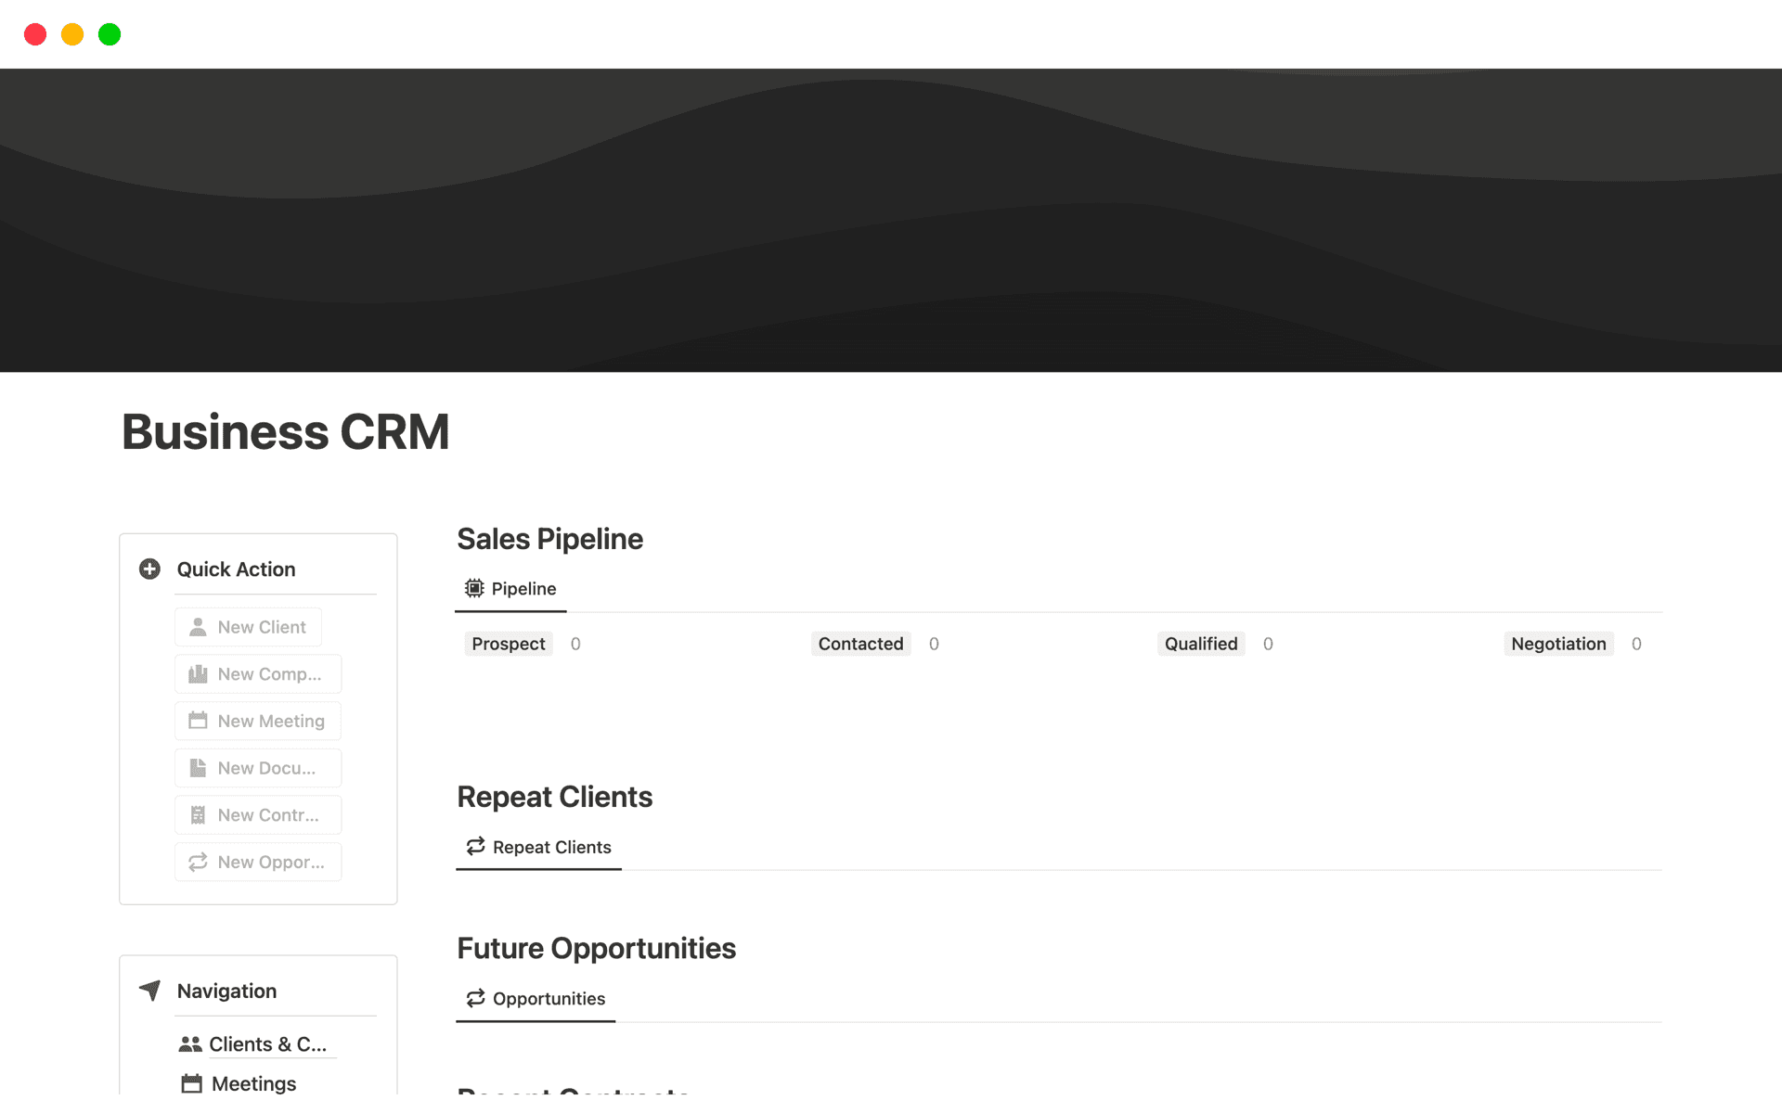The height and width of the screenshot is (1113, 1782).
Task: Click the person icon on New Client button
Action: click(198, 626)
